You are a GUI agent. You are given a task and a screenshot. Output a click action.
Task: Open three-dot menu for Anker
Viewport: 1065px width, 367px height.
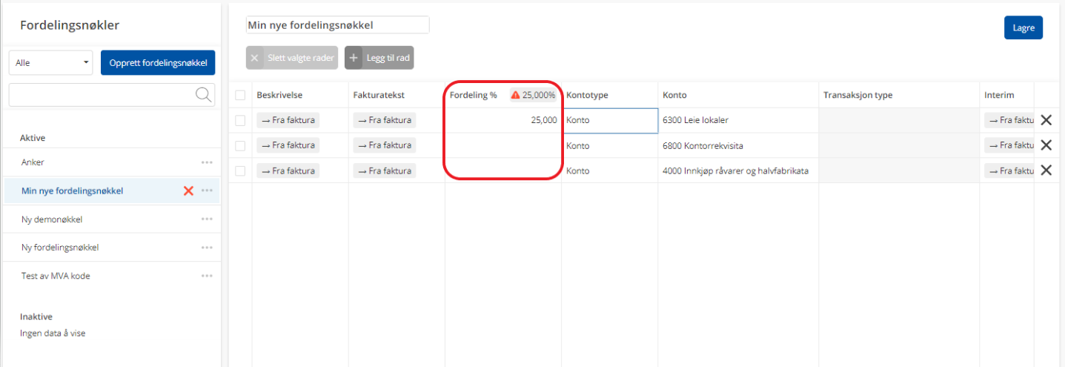point(207,162)
